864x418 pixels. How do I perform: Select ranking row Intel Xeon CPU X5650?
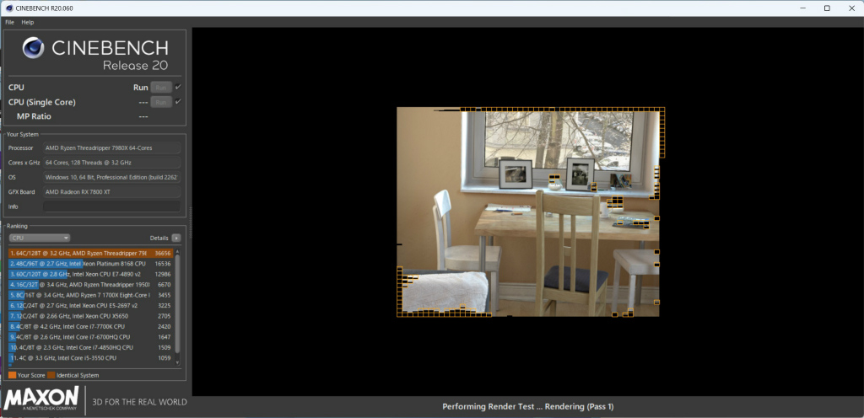click(x=91, y=316)
